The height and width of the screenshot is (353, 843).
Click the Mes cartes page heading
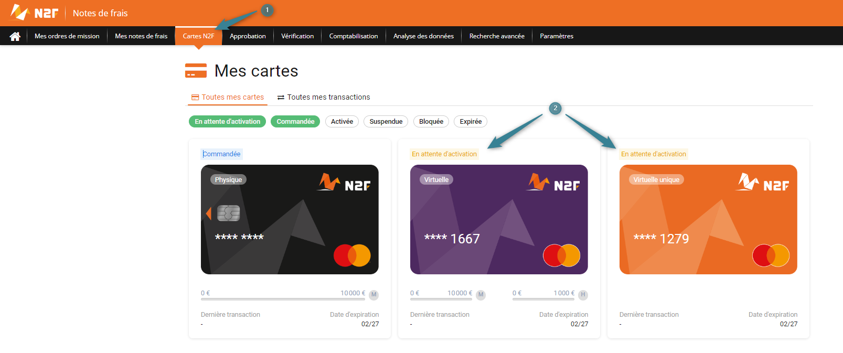(256, 71)
